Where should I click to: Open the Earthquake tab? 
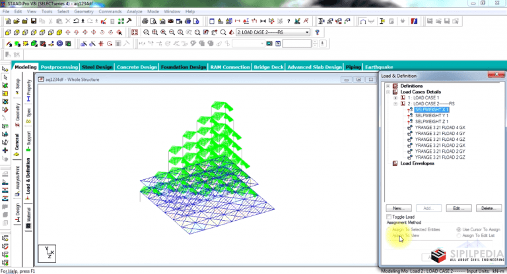379,67
